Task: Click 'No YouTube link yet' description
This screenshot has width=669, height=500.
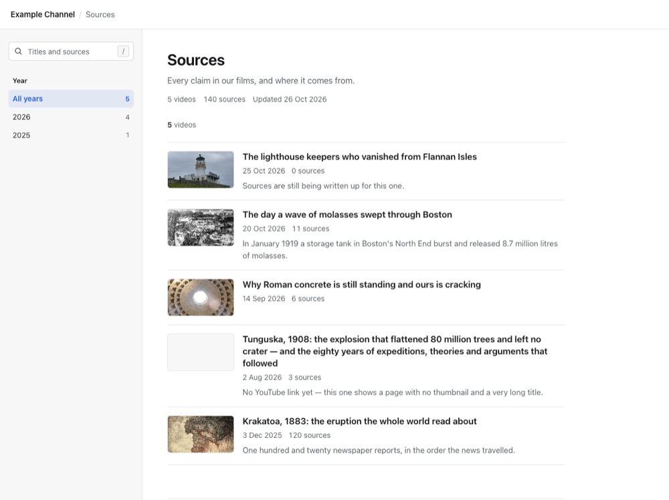Action: pos(393,392)
